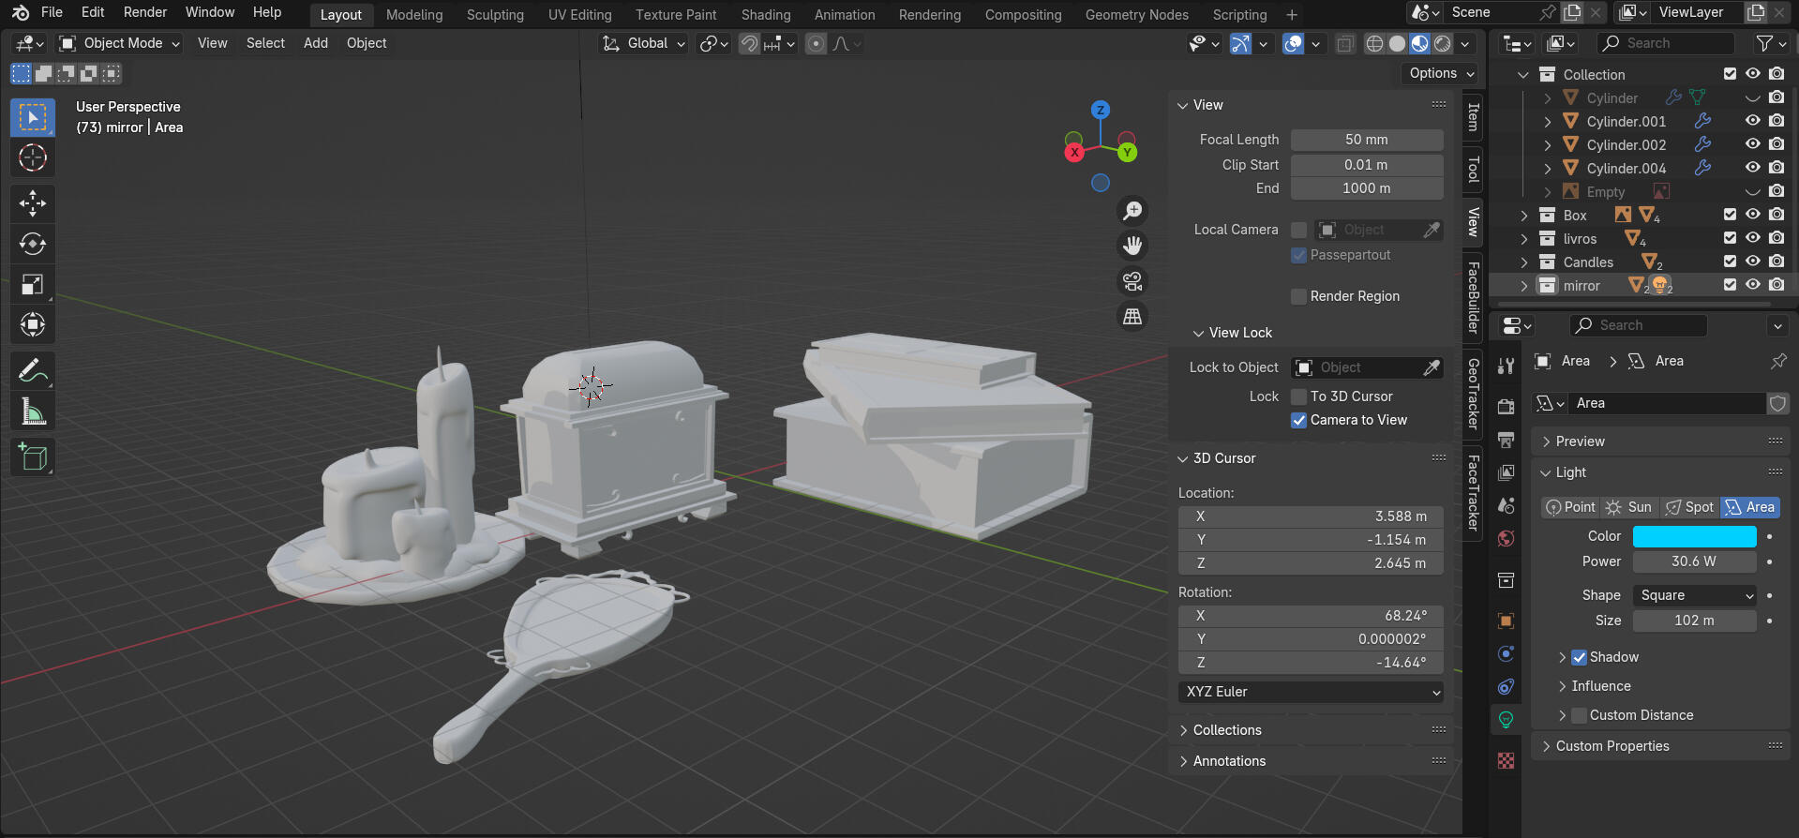This screenshot has width=1799, height=838.
Task: Toggle camera view in viewport gizmo
Action: (1132, 281)
